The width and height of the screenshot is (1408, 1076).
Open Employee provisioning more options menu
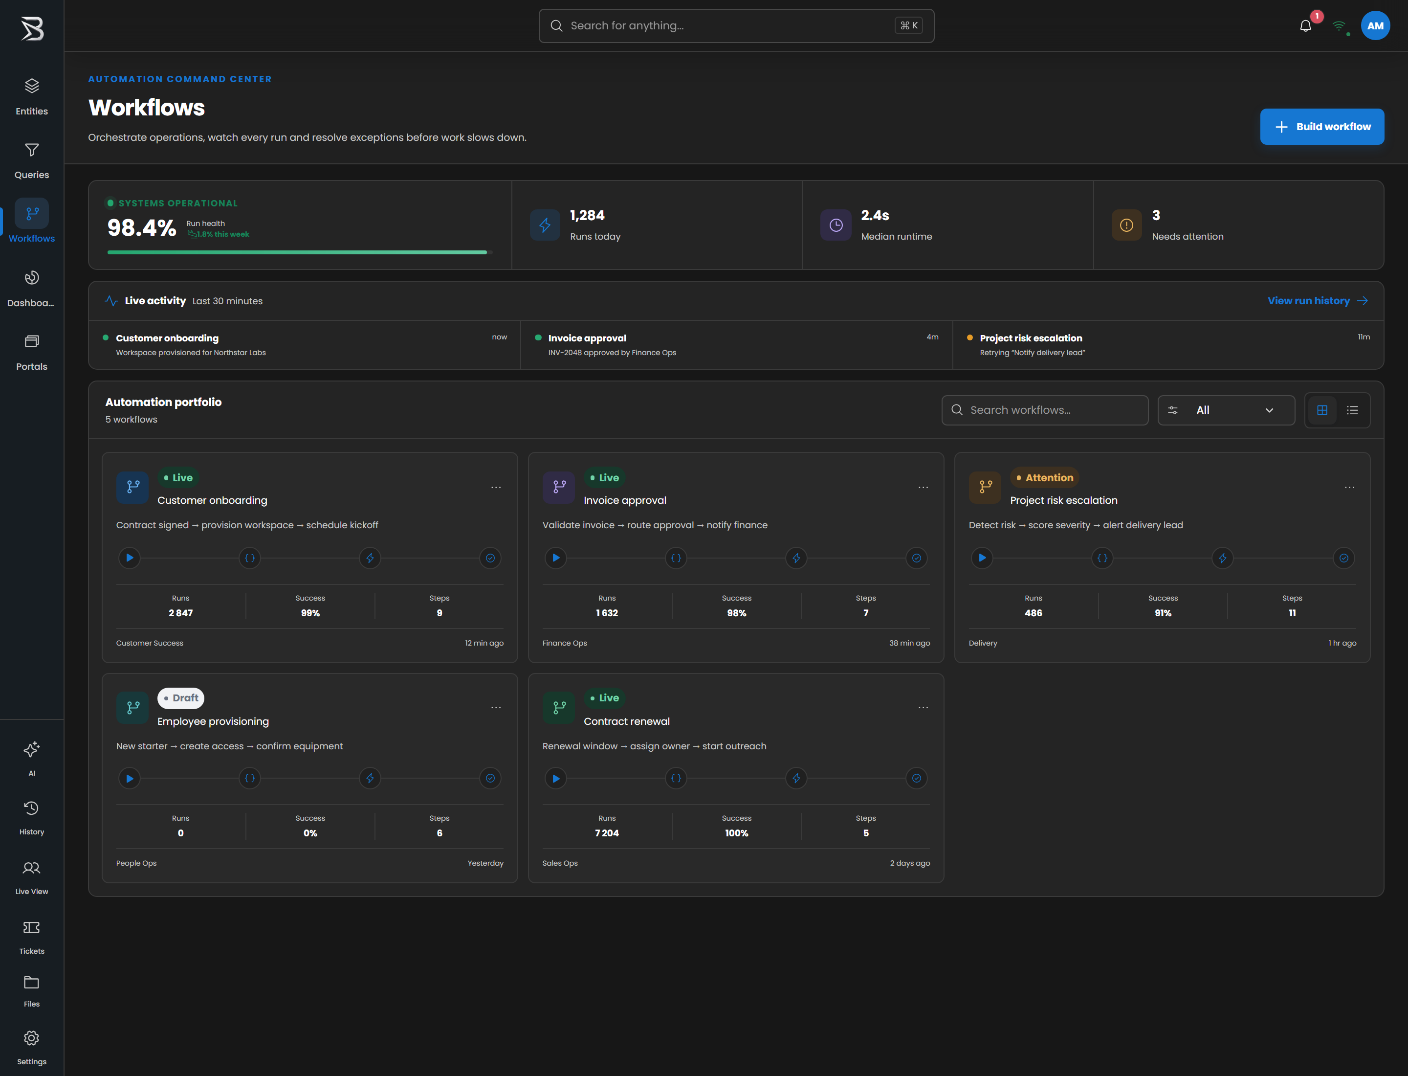496,708
